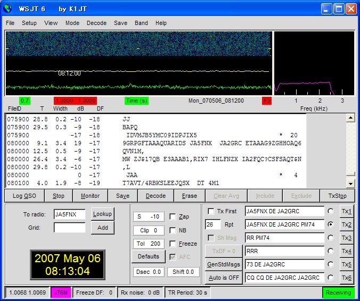Click the Tx5 button
This screenshot has height=301, width=360.
(347, 264)
